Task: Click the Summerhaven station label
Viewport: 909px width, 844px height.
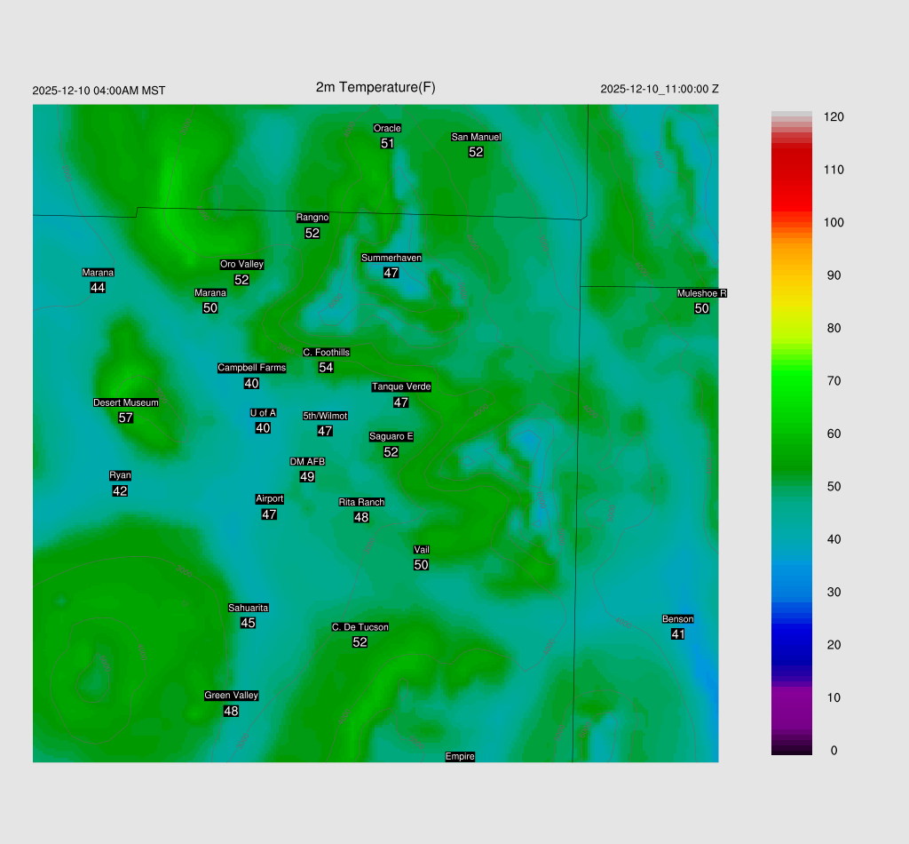Action: click(391, 258)
